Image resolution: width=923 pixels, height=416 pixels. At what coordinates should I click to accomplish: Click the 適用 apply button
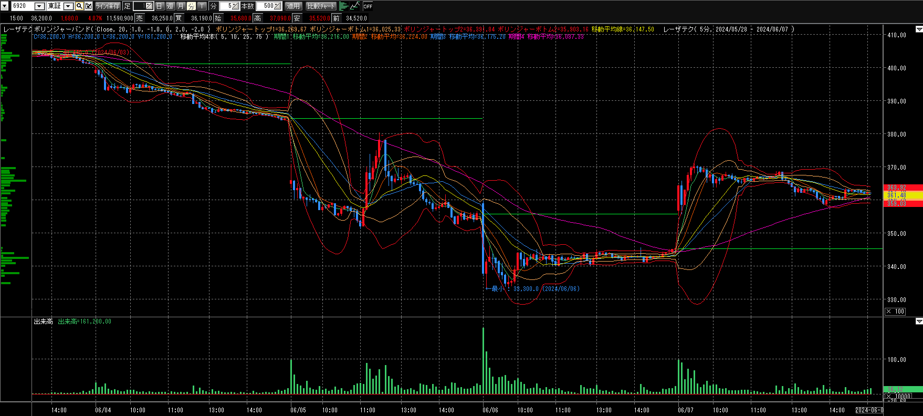tap(293, 6)
